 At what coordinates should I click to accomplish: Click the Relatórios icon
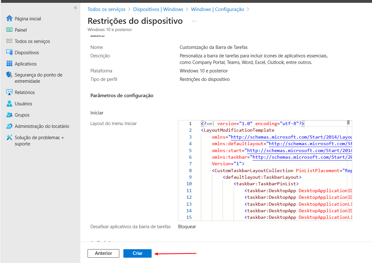9,92
